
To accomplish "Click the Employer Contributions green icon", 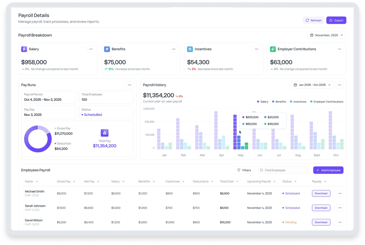I will (x=273, y=49).
